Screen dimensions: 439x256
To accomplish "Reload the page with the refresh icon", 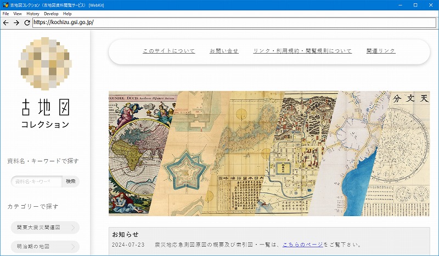I will click(27, 22).
